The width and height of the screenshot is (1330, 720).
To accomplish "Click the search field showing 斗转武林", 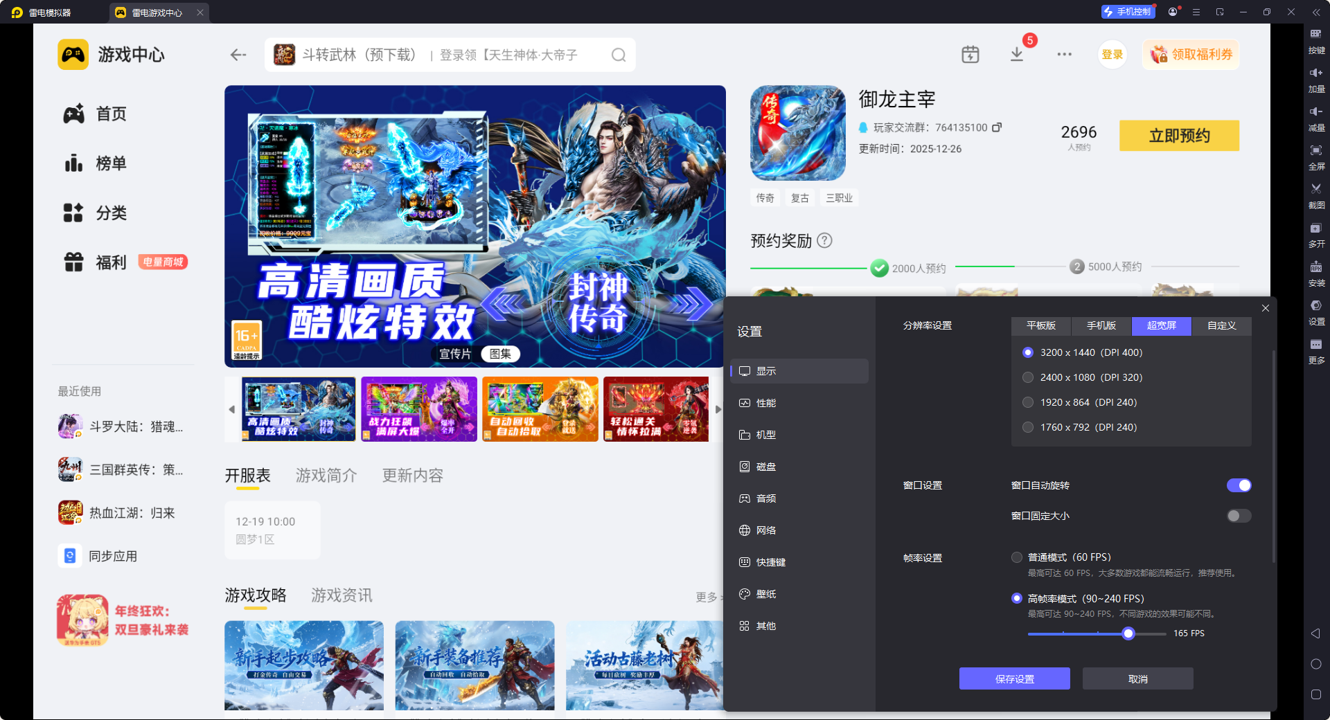I will pos(450,55).
